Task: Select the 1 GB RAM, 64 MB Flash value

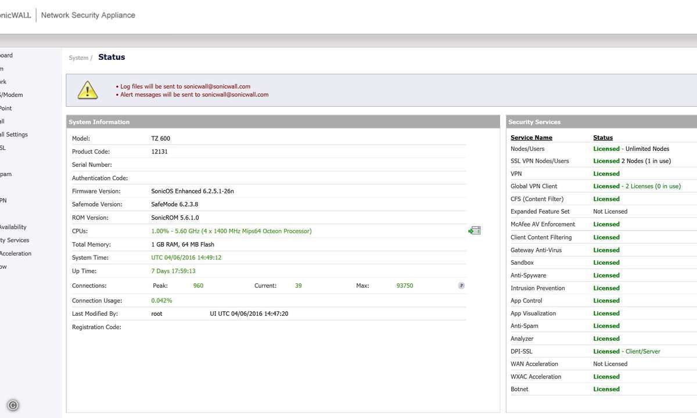Action: tap(182, 244)
